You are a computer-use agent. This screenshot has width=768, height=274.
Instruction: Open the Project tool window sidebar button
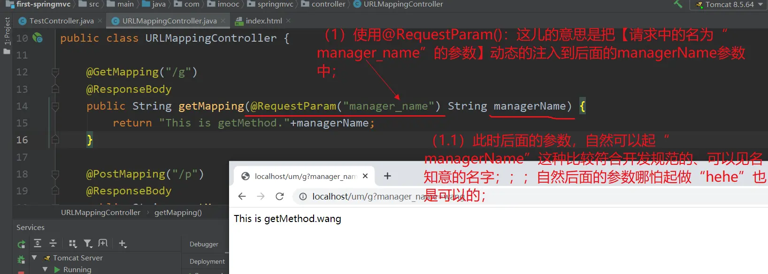tap(7, 35)
